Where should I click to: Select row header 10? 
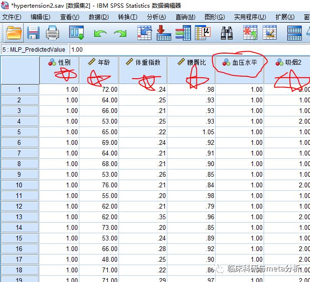20,185
